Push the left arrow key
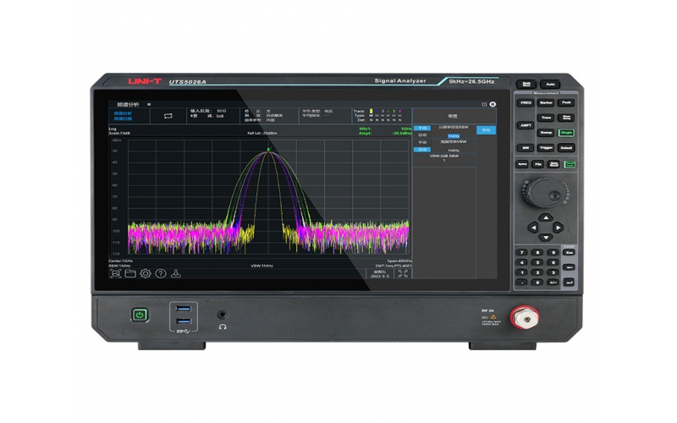Viewport: 677px width, 423px height. (533, 228)
